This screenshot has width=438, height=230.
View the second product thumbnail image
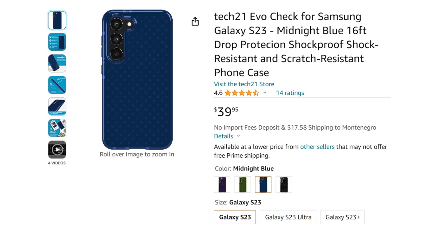57,42
